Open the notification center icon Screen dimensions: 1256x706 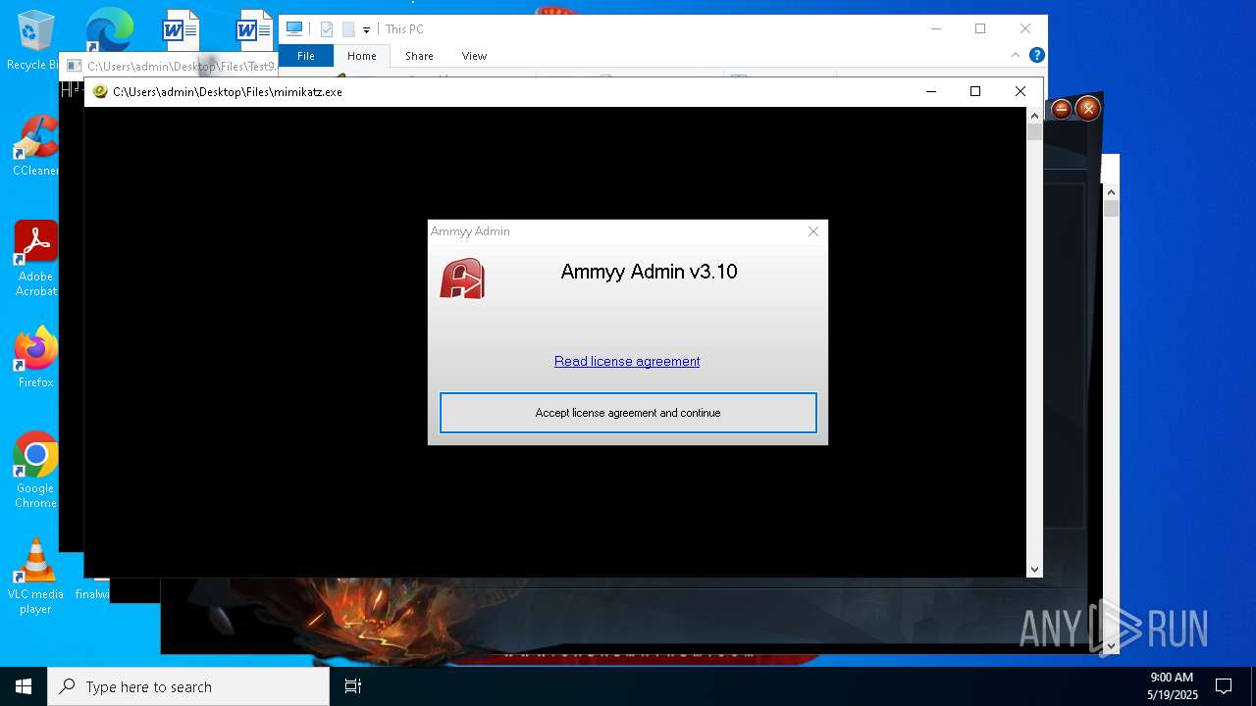pyautogui.click(x=1224, y=686)
